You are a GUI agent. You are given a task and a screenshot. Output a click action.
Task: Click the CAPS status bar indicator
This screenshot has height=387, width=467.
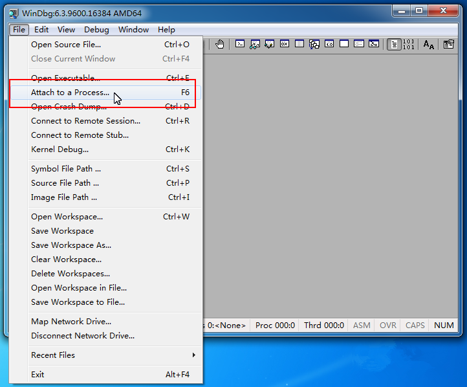click(x=415, y=326)
